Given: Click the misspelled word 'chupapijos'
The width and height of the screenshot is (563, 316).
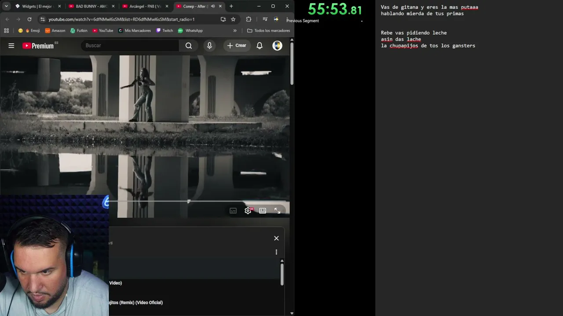Looking at the screenshot, I should point(404,46).
